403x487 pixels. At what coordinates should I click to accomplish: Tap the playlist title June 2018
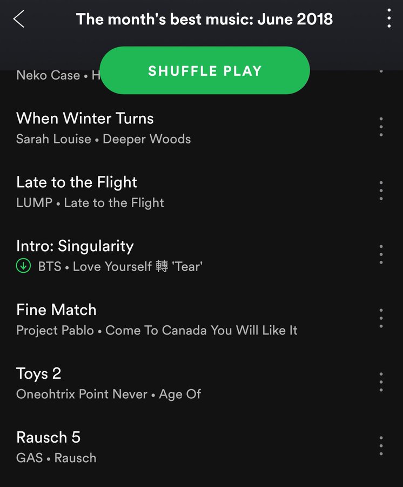204,19
